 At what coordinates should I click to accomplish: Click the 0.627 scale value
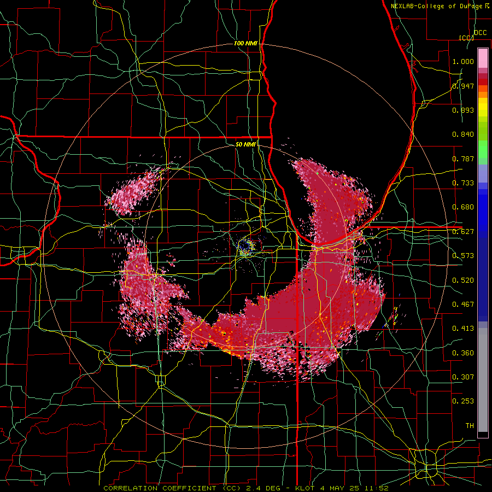click(x=463, y=232)
